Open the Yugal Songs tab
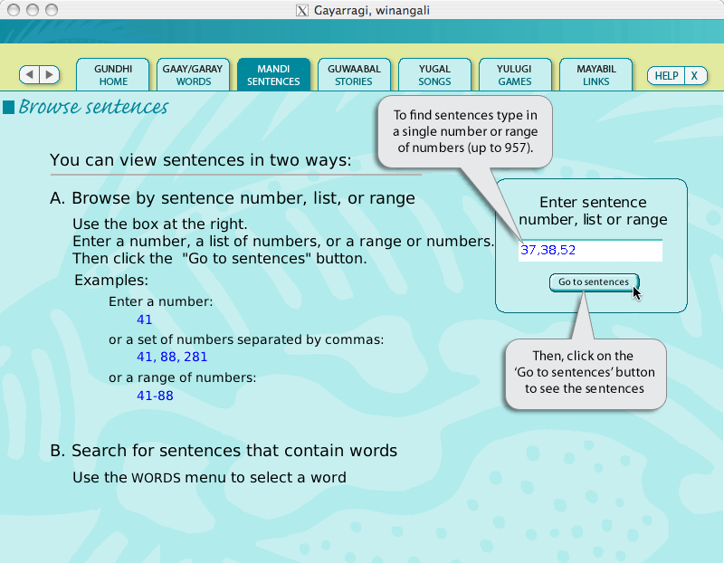The width and height of the screenshot is (724, 563). 434,75
